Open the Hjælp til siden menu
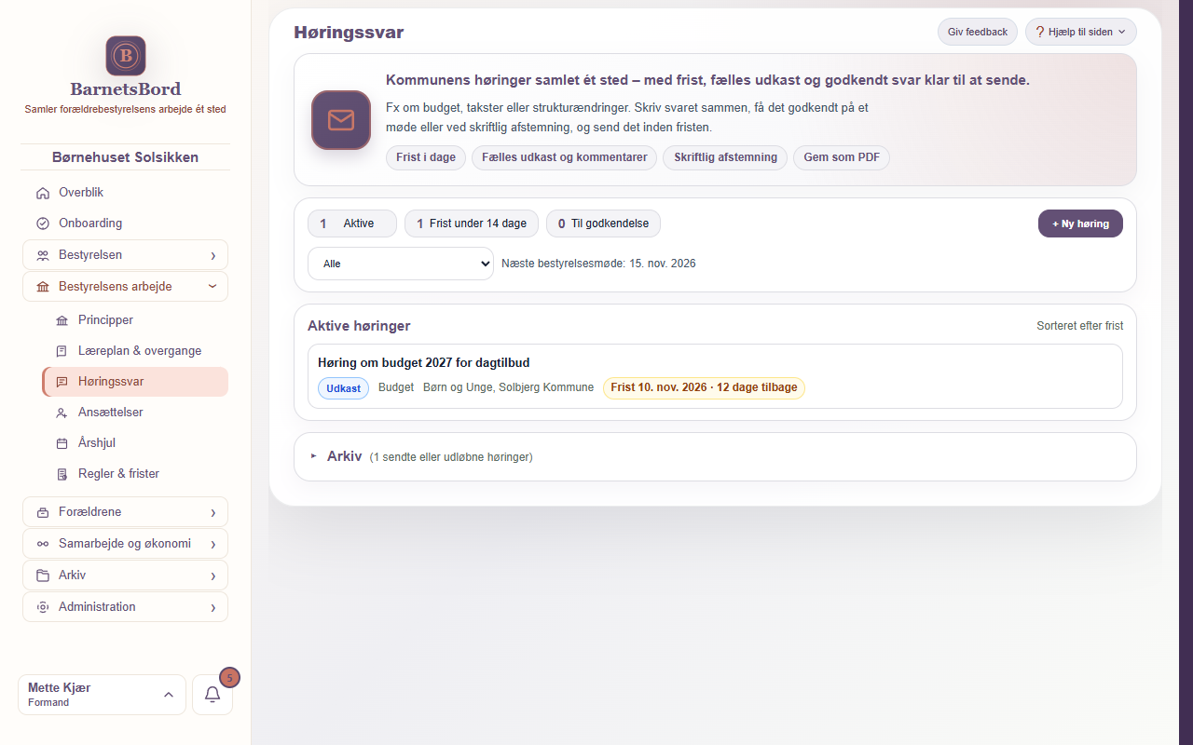 coord(1081,32)
